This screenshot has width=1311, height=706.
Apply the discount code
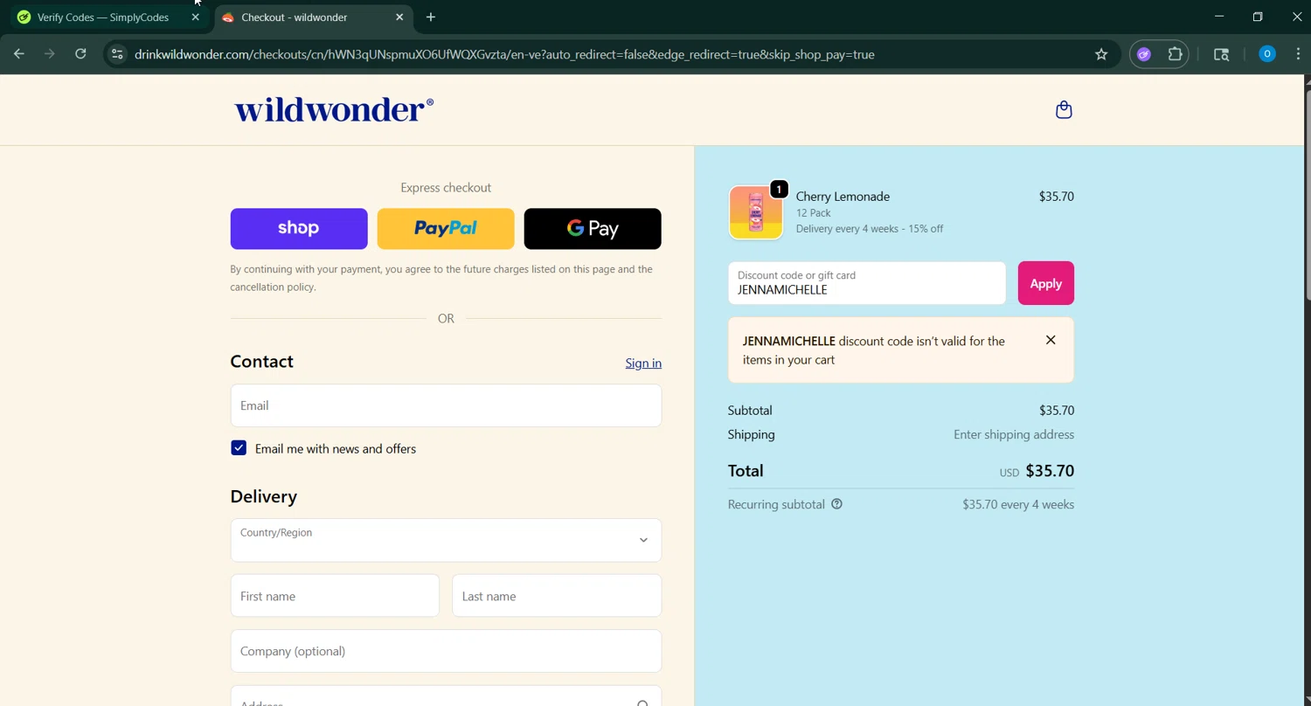click(x=1045, y=283)
